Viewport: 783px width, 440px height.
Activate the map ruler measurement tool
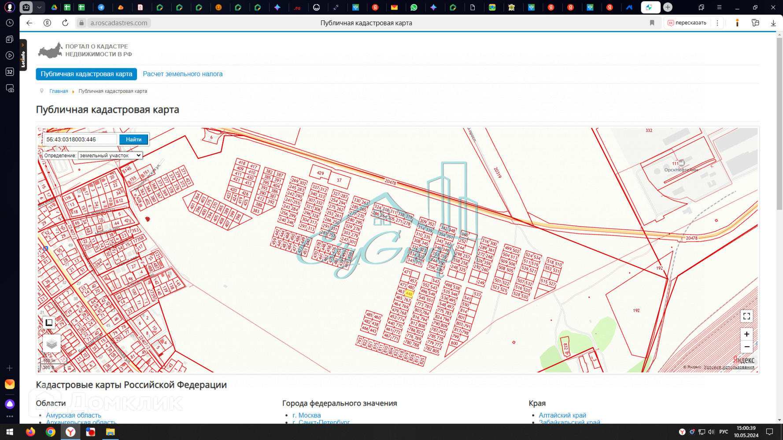49,323
